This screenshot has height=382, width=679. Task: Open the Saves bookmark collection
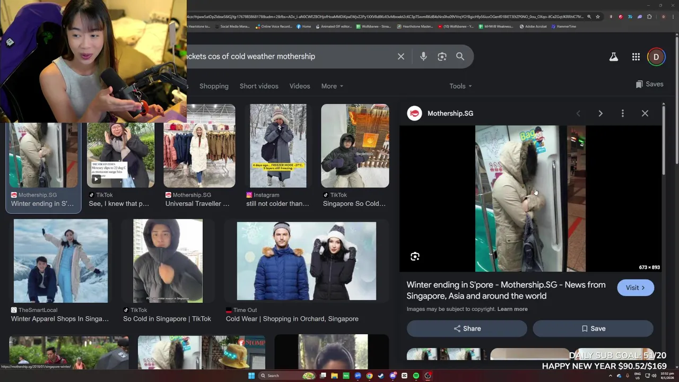click(x=649, y=84)
